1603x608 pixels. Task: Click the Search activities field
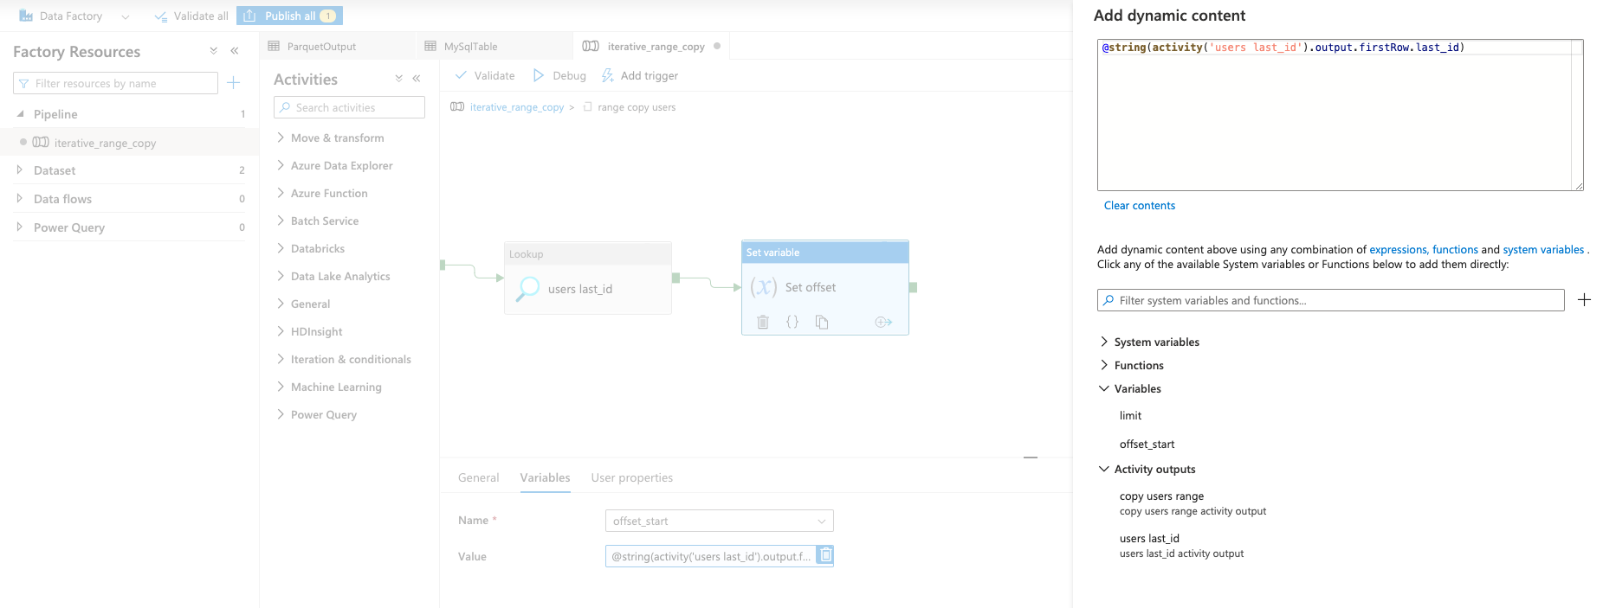click(x=349, y=107)
